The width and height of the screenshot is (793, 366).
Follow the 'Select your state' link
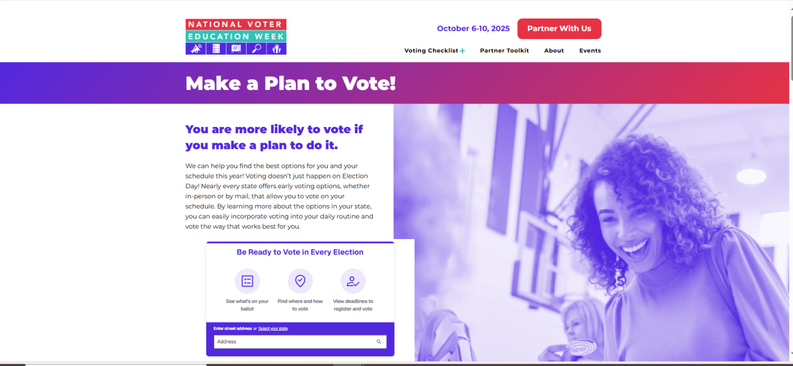pyautogui.click(x=273, y=328)
